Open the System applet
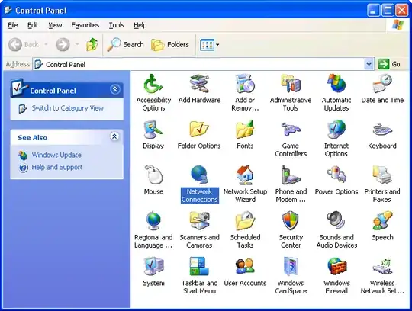Image resolution: width=412 pixels, height=311 pixels. 153,271
